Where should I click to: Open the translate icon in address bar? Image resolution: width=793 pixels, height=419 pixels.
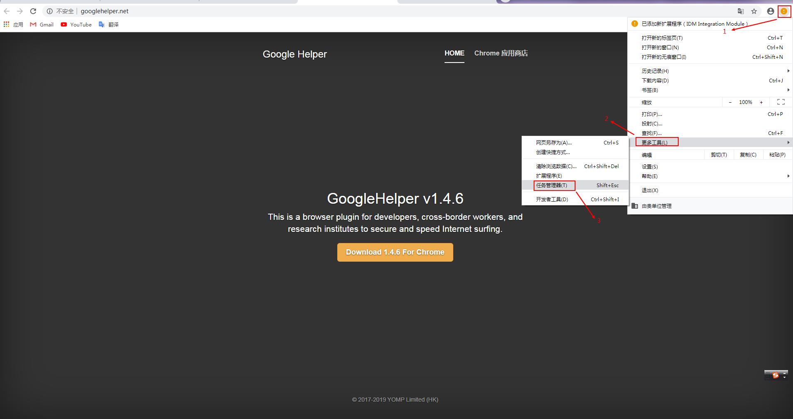point(740,11)
